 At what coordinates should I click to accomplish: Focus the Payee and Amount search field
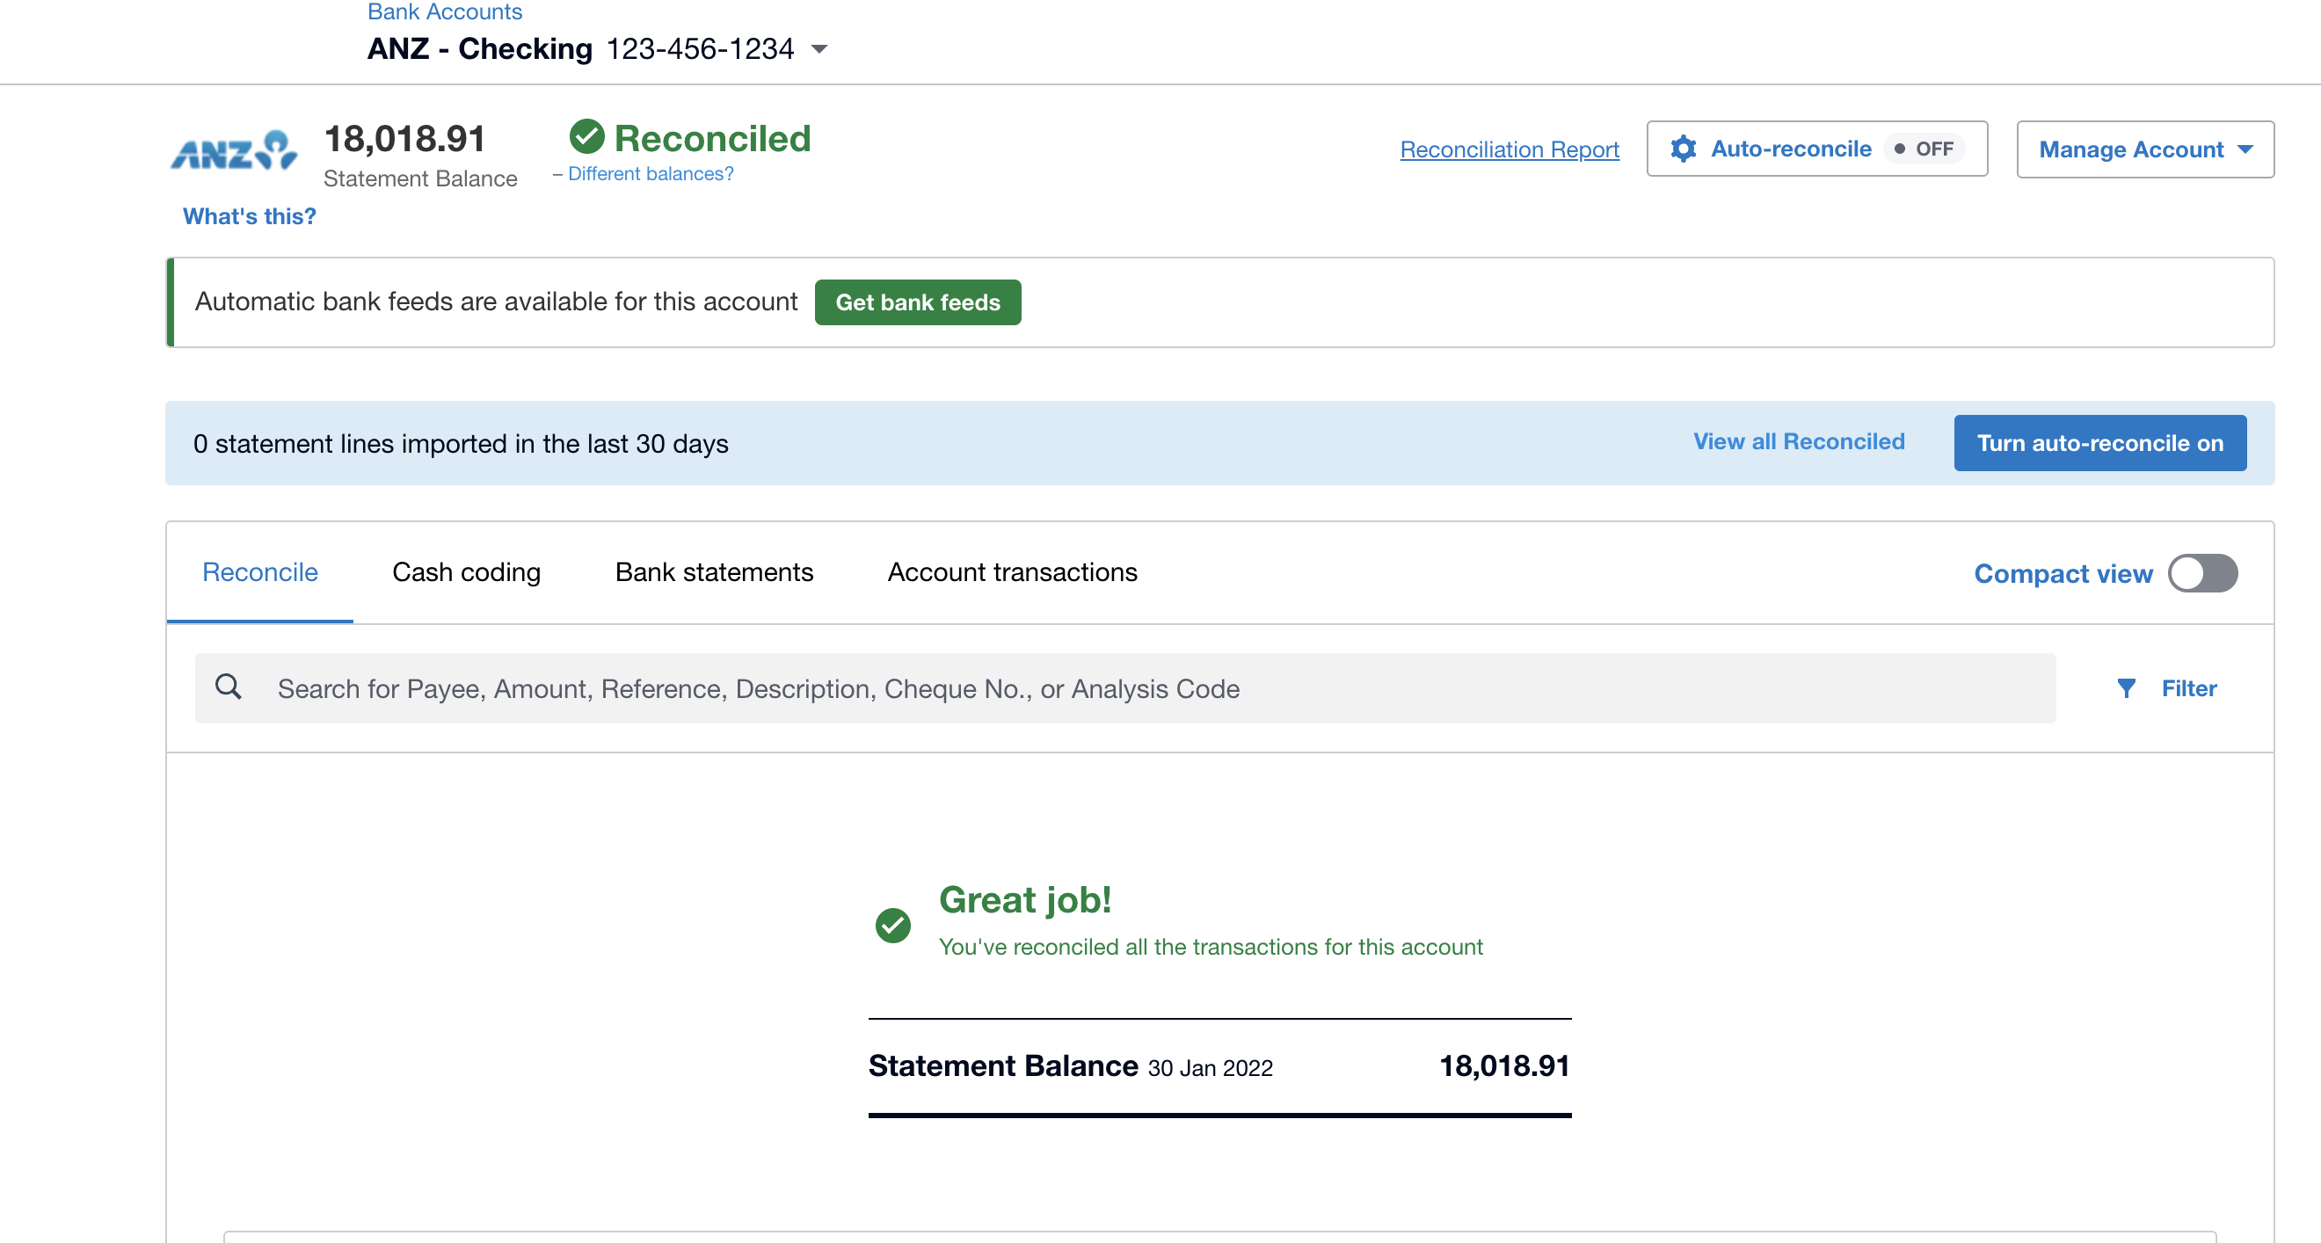point(1124,687)
